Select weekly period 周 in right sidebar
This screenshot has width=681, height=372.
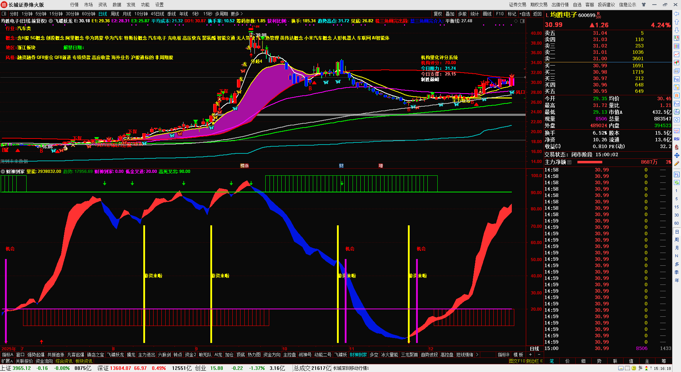[676, 239]
